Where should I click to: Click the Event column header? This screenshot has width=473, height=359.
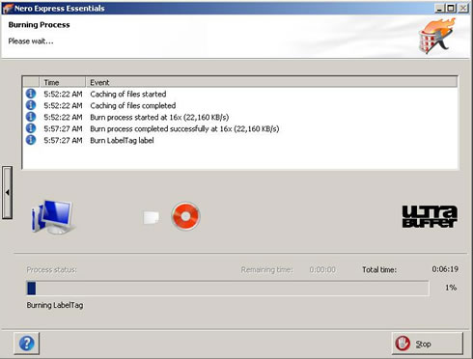point(271,82)
